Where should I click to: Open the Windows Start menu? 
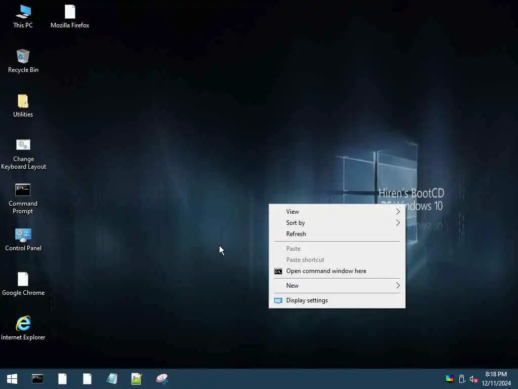click(12, 379)
